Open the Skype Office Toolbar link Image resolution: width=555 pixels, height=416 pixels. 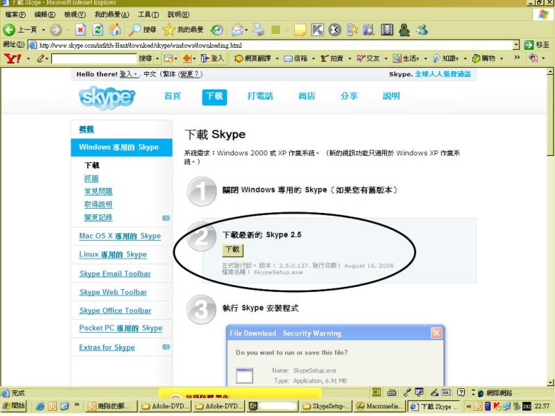(x=115, y=310)
